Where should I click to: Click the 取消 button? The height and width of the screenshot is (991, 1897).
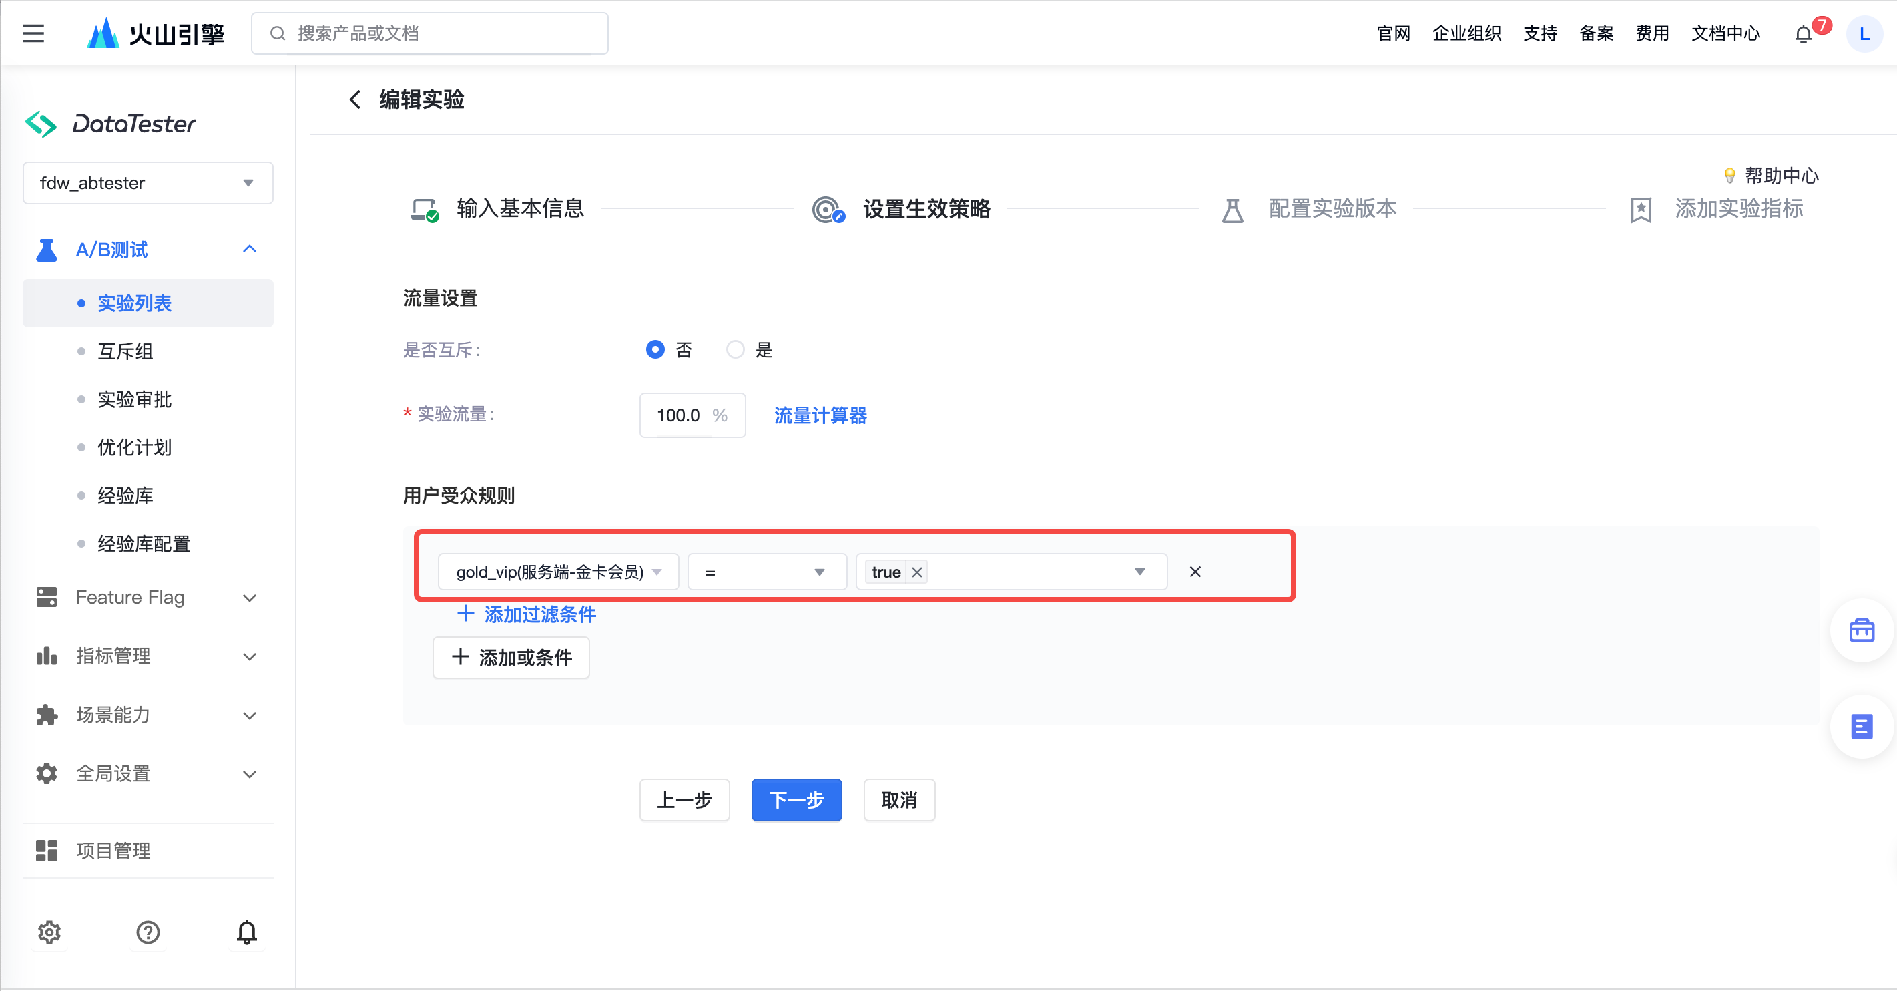[x=899, y=799]
